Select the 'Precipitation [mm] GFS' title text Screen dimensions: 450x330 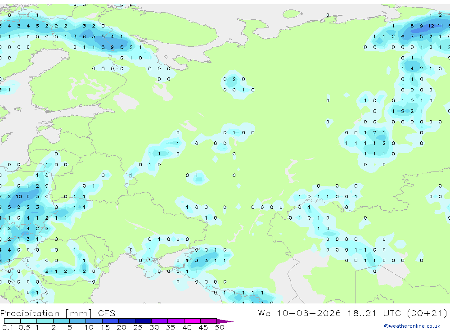(x=58, y=313)
